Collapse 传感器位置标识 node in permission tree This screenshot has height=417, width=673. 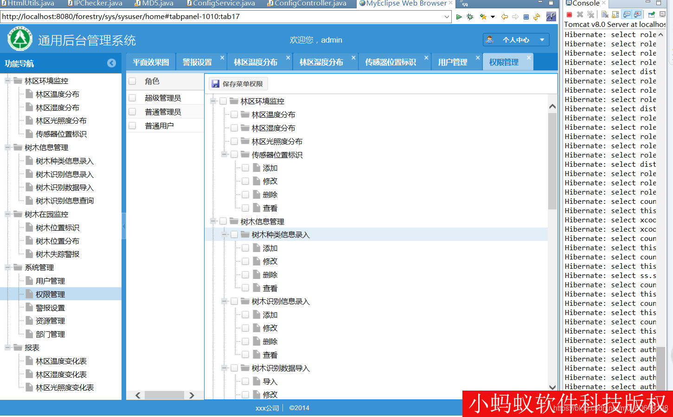tap(224, 155)
